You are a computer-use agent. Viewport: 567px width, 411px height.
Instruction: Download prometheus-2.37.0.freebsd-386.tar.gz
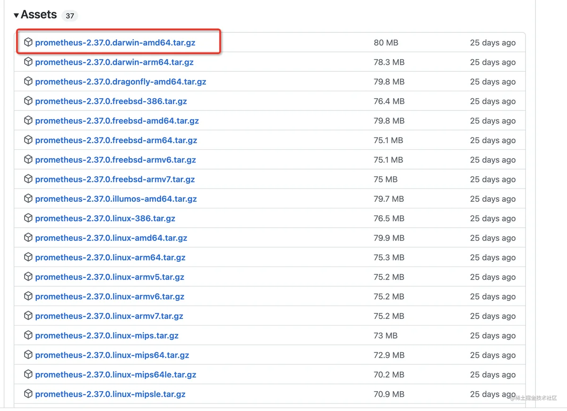tap(111, 101)
